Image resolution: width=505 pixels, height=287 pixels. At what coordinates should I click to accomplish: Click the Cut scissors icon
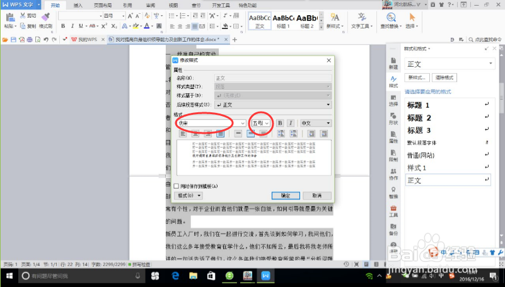pos(23,16)
